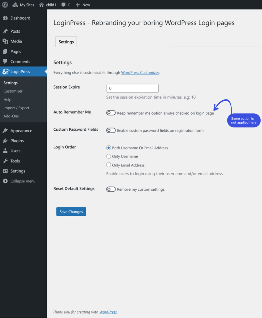
Task: Choose Only Email Address login order
Action: (109, 165)
